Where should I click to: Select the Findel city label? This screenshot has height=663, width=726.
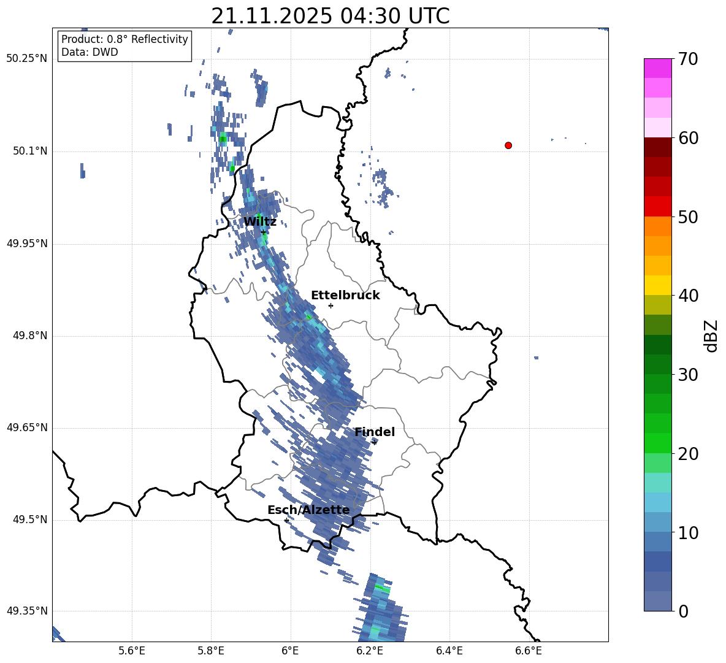click(x=375, y=432)
